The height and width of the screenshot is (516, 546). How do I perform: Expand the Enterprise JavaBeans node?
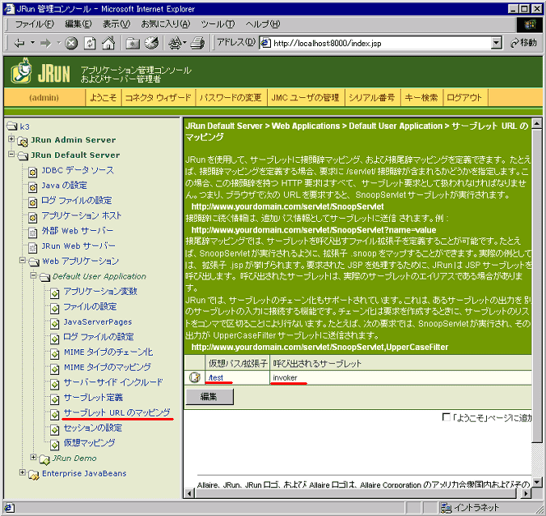pos(23,472)
